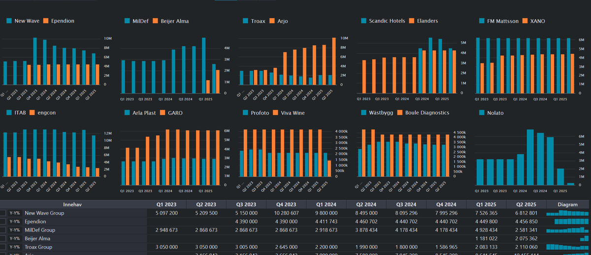Click the blue MilDef legend swatch
591x255 pixels.
tap(128, 21)
